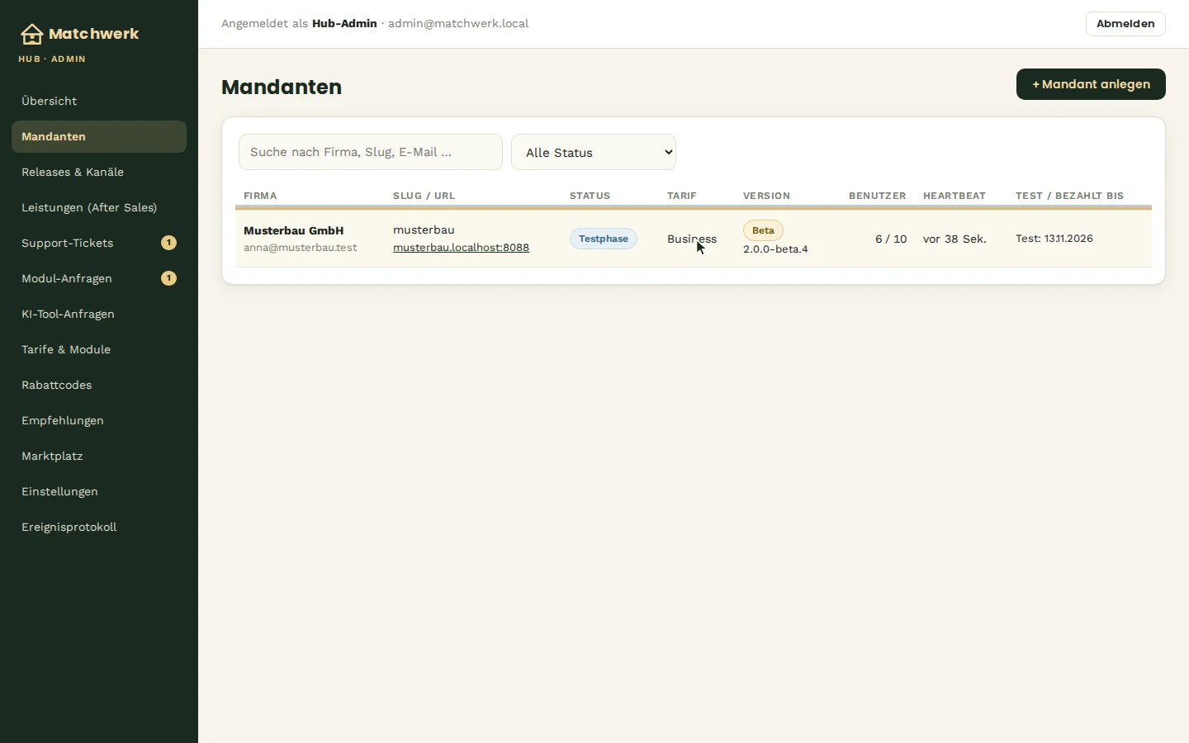Open Modul-Anfragen section
The width and height of the screenshot is (1189, 743).
(x=99, y=278)
